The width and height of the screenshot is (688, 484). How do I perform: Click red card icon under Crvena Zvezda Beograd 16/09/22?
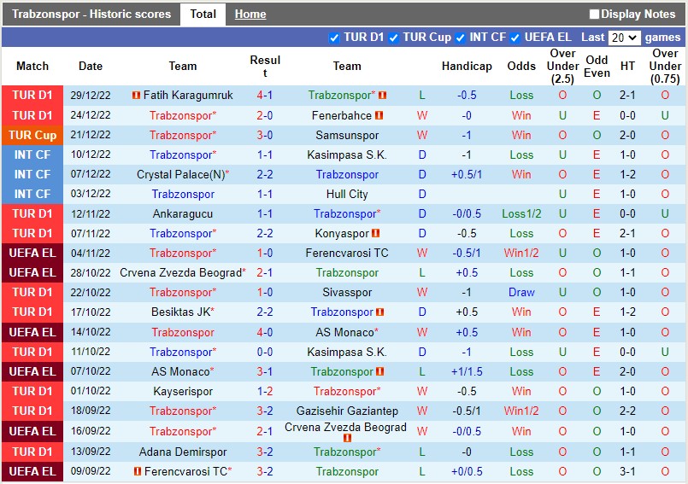pyautogui.click(x=348, y=438)
